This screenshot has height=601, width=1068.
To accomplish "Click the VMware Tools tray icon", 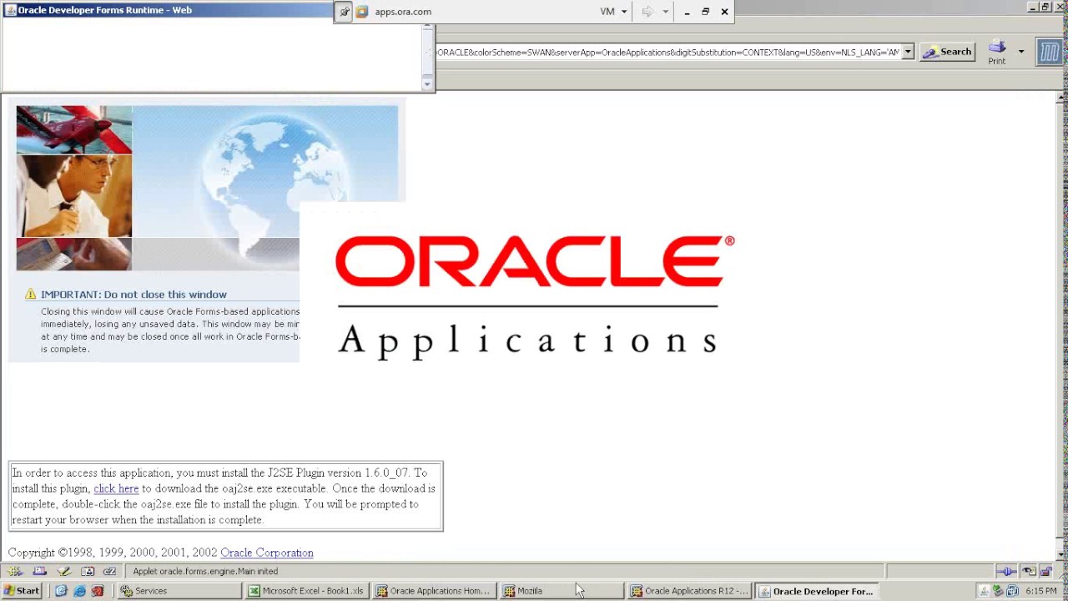I will pyautogui.click(x=1012, y=591).
